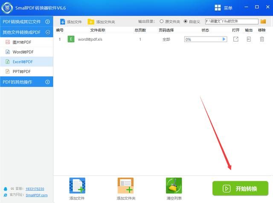The height and width of the screenshot is (203, 273).
Task: Click the 文件名称 column header
Action: pyautogui.click(x=98, y=30)
